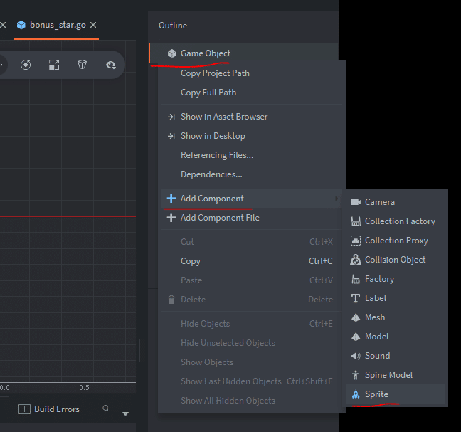Image resolution: width=461 pixels, height=432 pixels.
Task: Select Copy in the context menu
Action: point(252,261)
